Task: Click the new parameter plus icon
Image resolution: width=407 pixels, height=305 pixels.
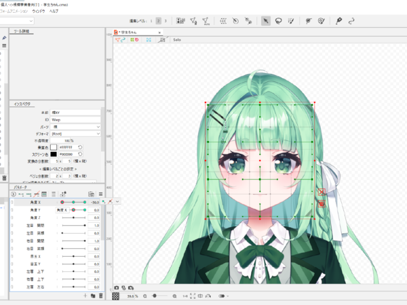Action: pyautogui.click(x=84, y=296)
